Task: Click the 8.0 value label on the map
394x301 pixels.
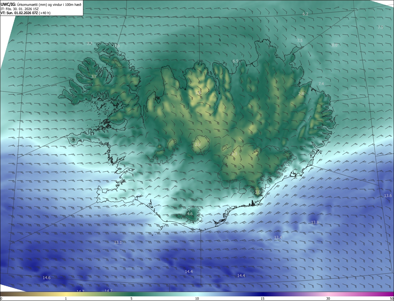Action: point(335,45)
